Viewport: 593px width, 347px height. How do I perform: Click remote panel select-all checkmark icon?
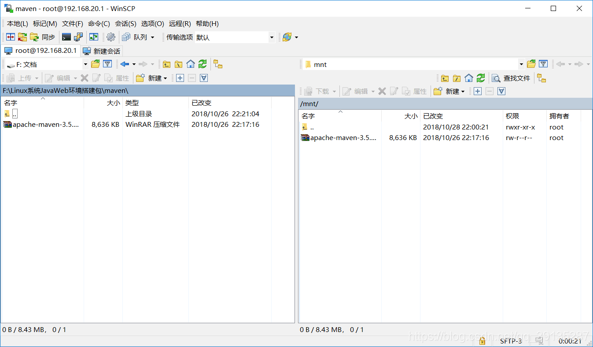point(501,91)
